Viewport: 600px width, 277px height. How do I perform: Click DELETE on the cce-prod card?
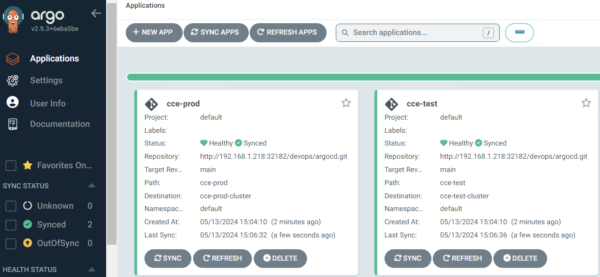point(280,258)
